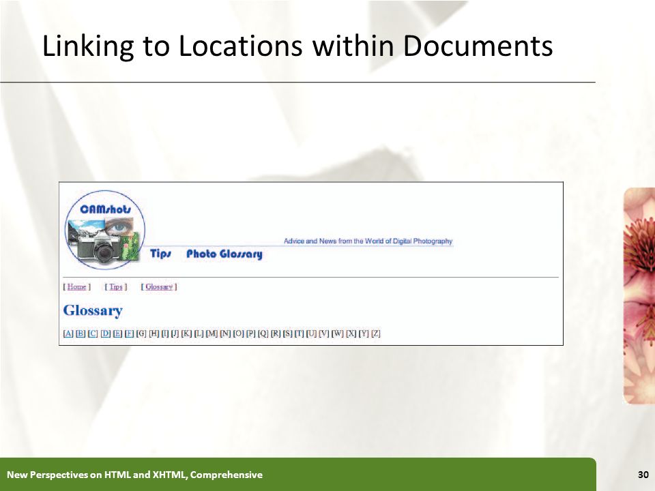Screen dimensions: 655x491
Task: Click the letter M entry
Action: point(212,333)
